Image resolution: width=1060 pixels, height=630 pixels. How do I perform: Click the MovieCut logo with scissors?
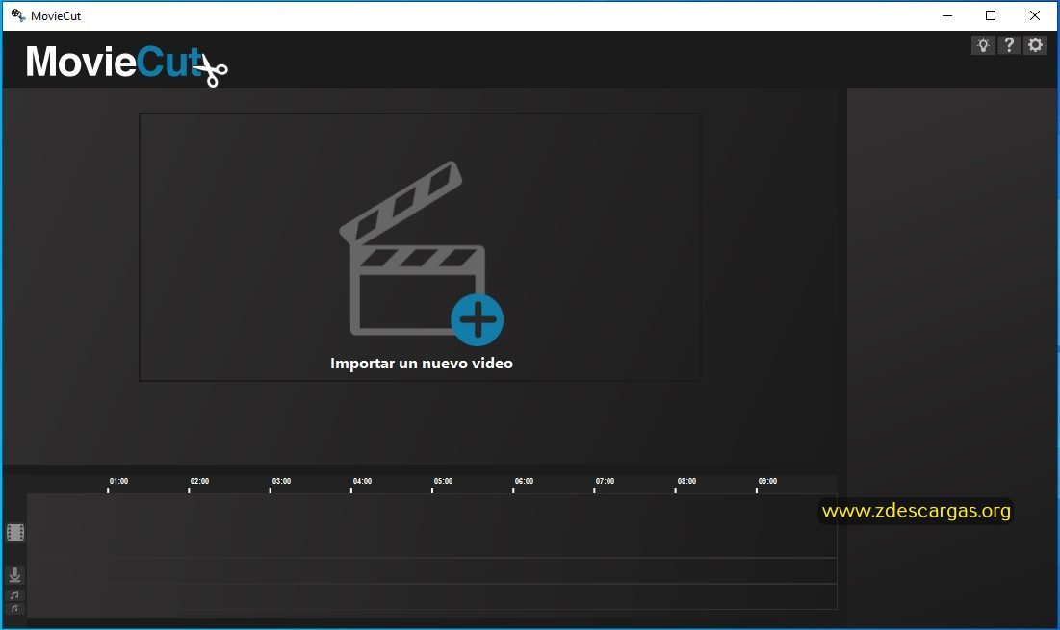[126, 64]
